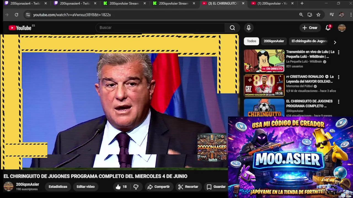Click 200iqonAsier channel avatar below video
The height and width of the screenshot is (198, 353).
point(8,186)
